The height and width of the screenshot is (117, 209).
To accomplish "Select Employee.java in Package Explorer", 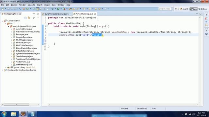I will (x=22, y=34).
